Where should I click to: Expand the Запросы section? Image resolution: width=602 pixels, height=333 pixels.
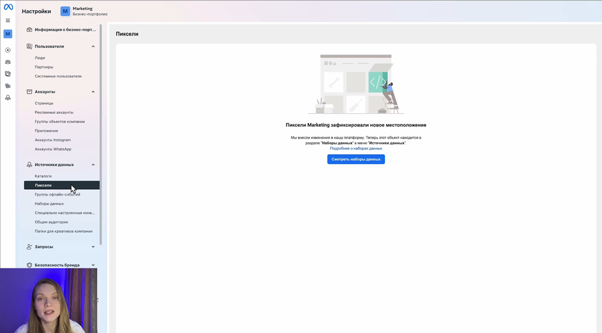93,246
